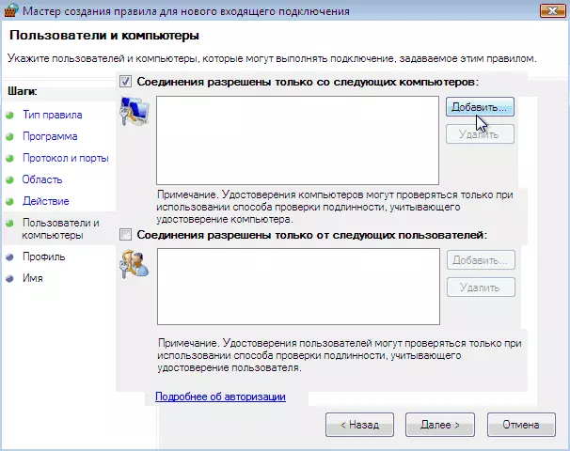Click the green bullet beside Область
The image size is (570, 451).
coord(9,179)
